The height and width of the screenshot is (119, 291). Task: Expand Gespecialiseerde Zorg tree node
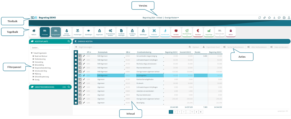coord(33,68)
